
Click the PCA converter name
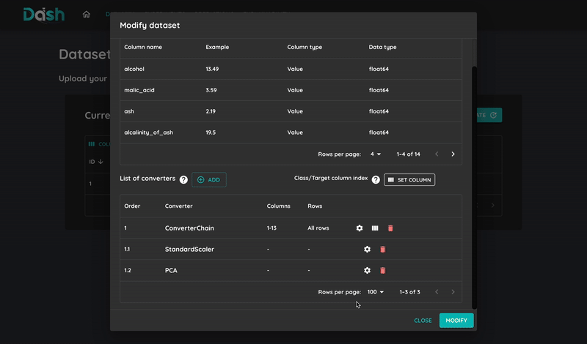171,270
